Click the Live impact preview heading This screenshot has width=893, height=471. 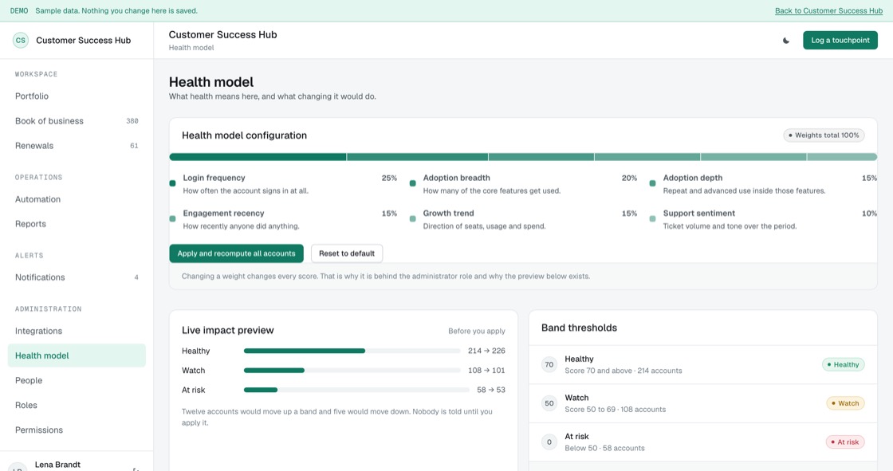tap(228, 330)
